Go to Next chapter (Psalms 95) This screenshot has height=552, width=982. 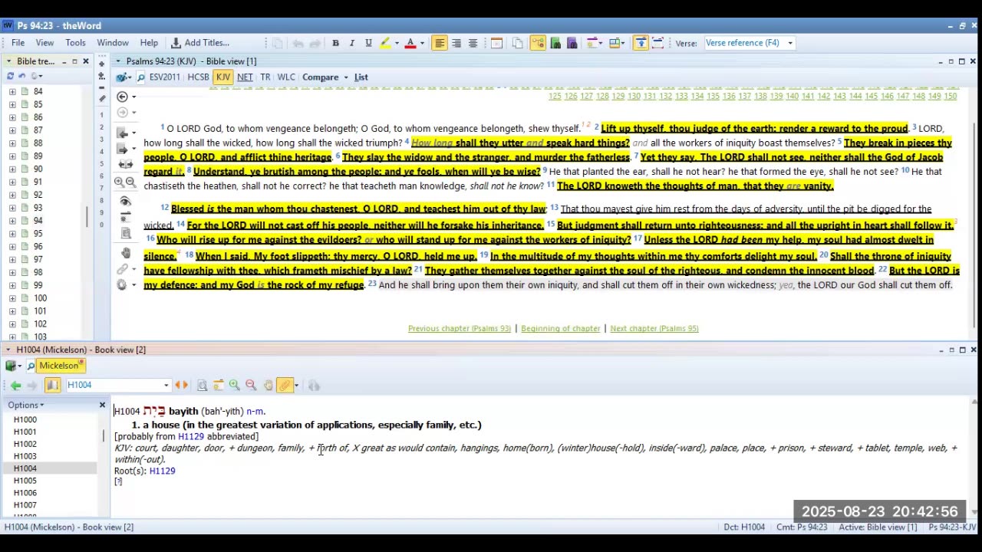pyautogui.click(x=654, y=328)
